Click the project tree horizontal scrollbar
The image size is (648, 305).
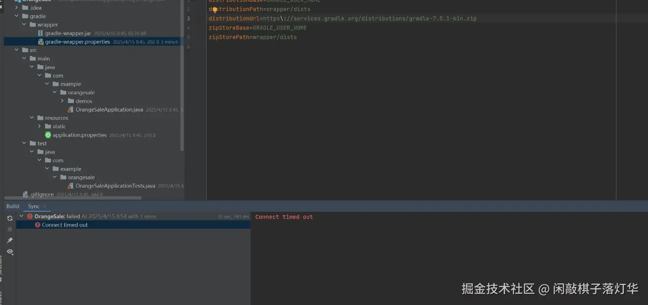(x=73, y=198)
